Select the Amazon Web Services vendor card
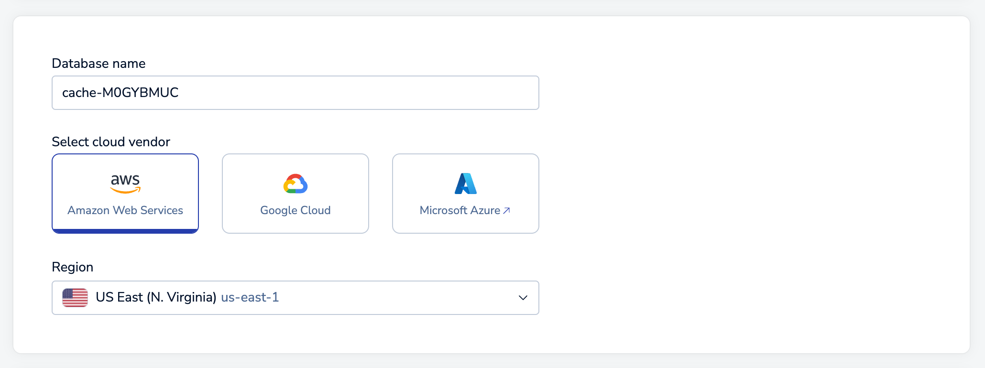 [125, 194]
